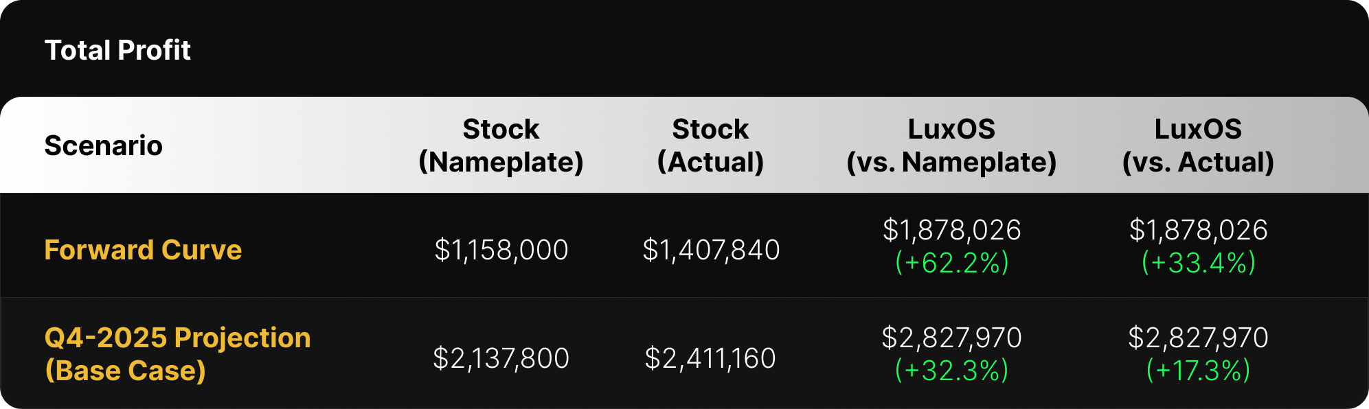Click the Stock (Nameplate) column header
This screenshot has height=409, width=1369.
[501, 145]
